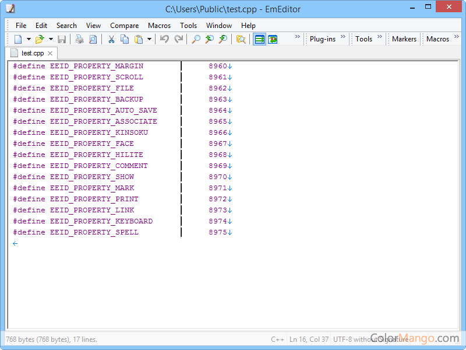Open the Macros menu
Screen dimensions: 466x350
159,26
